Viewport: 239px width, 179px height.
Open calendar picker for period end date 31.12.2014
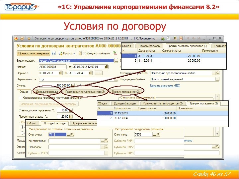(x=91, y=73)
